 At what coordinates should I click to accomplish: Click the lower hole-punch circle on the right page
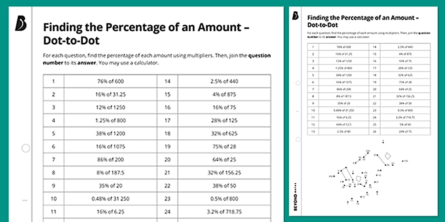(298, 139)
